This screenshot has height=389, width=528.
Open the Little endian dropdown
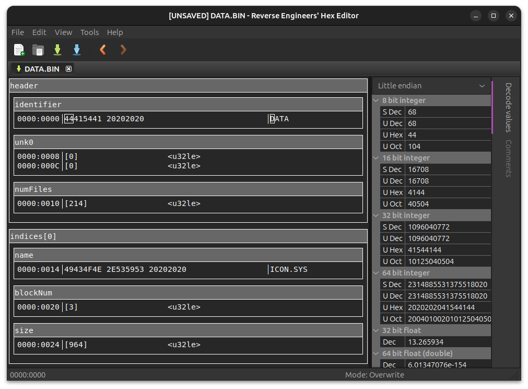pyautogui.click(x=431, y=86)
